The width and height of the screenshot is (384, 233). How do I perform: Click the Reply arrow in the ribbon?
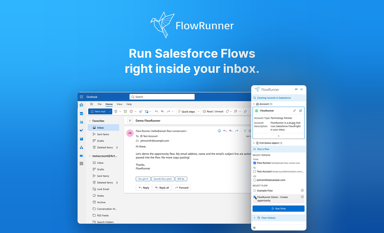click(x=157, y=111)
